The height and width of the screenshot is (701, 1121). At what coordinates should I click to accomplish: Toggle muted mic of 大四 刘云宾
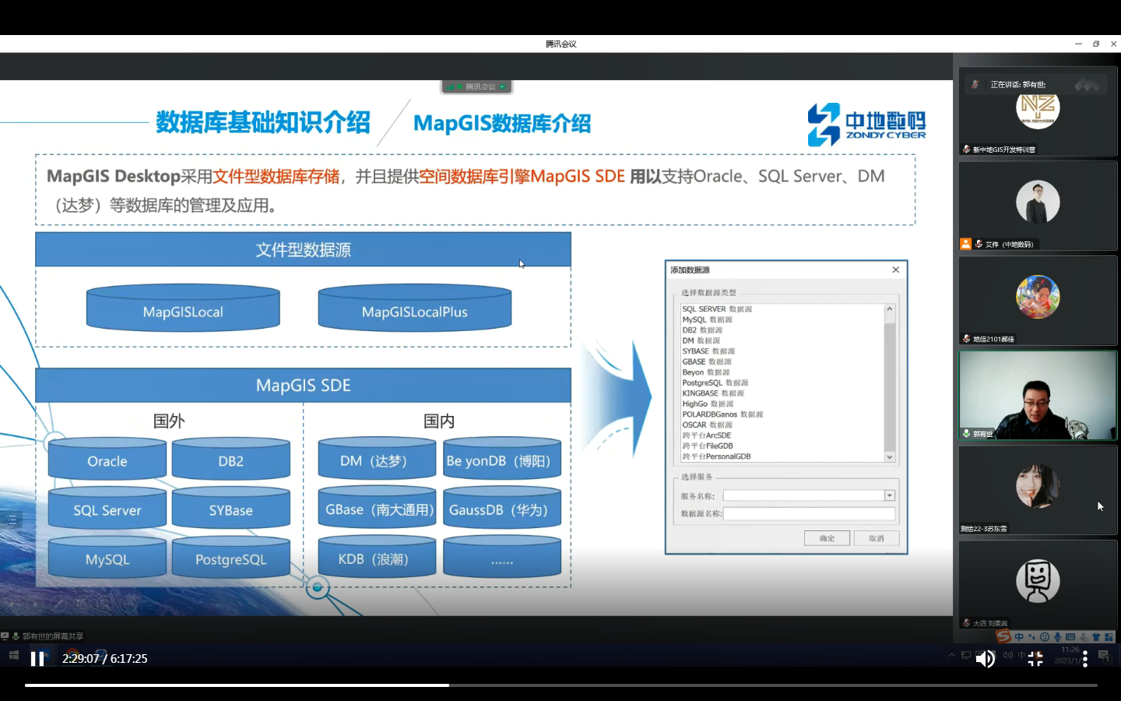pos(966,623)
